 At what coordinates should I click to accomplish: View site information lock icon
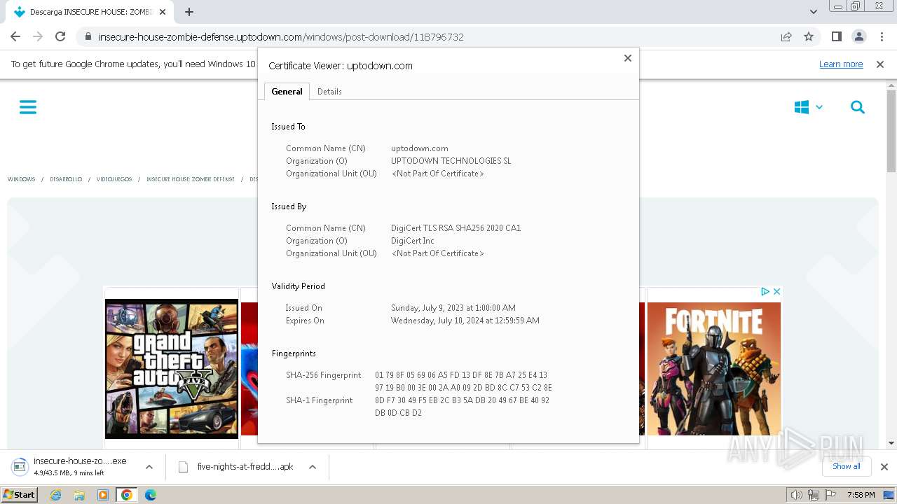88,36
